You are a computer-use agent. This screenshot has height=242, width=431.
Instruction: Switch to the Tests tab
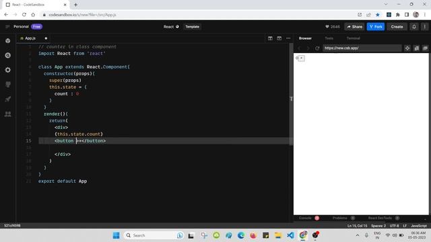tap(329, 38)
